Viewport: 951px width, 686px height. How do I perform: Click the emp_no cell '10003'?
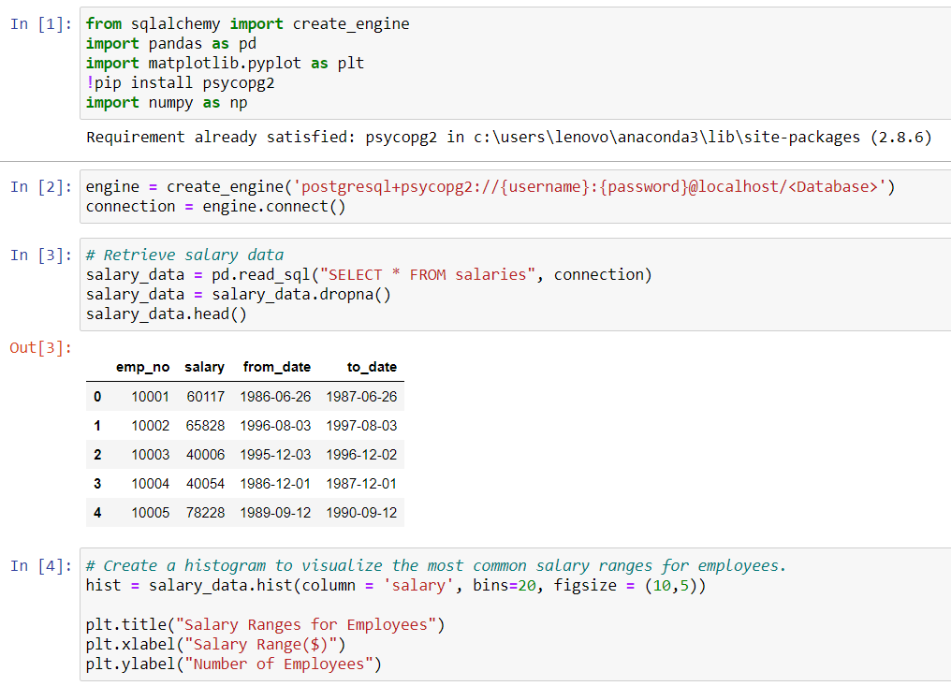pyautogui.click(x=151, y=455)
